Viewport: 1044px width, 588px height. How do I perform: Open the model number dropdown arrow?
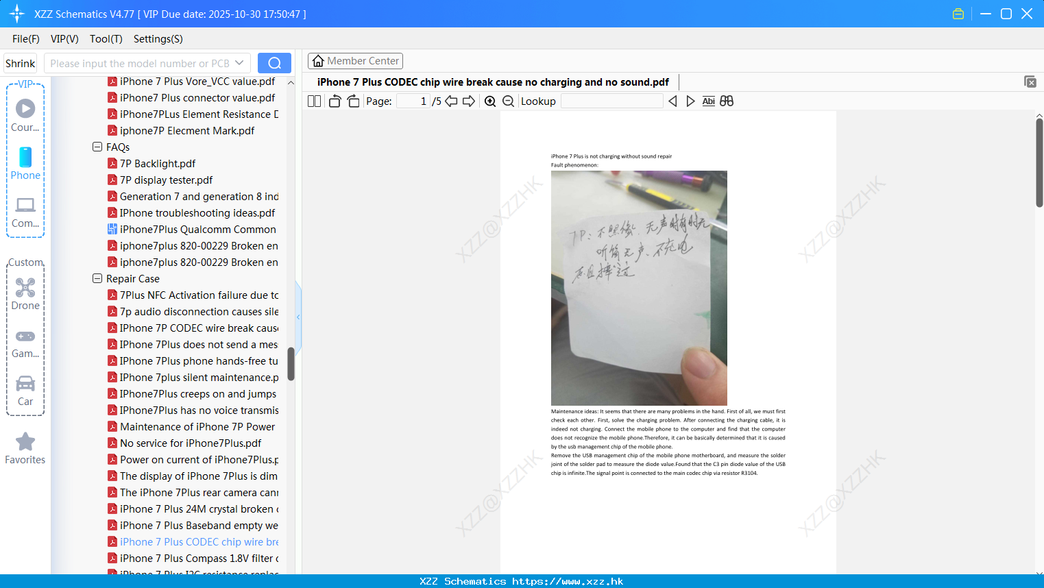click(x=239, y=63)
